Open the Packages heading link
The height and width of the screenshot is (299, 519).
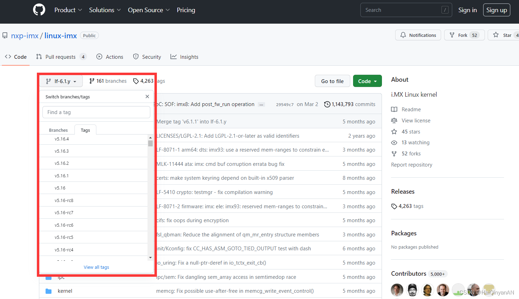pyautogui.click(x=404, y=233)
